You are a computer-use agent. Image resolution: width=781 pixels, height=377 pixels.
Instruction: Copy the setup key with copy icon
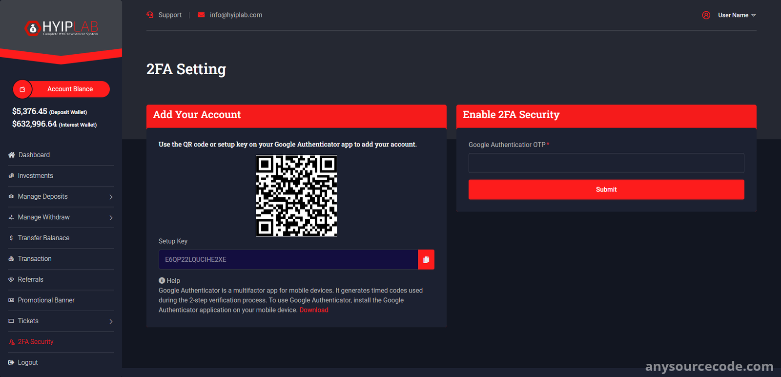click(x=426, y=260)
